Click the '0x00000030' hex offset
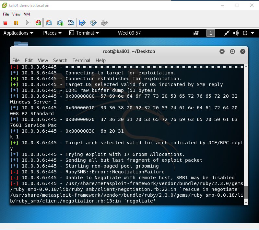259x230 pixels. tap(80, 131)
